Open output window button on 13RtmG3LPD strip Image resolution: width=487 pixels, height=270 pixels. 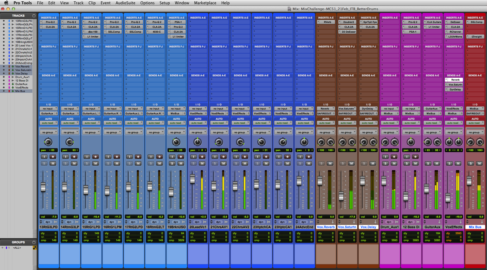[x=56, y=114]
